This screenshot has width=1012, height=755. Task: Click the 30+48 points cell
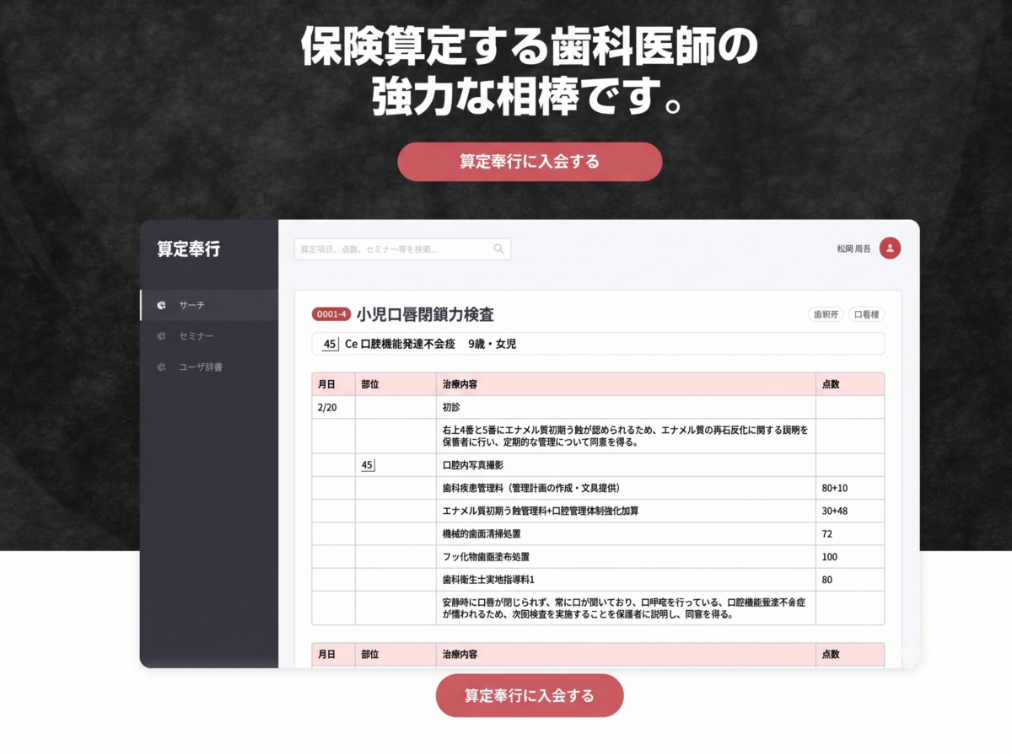click(850, 511)
